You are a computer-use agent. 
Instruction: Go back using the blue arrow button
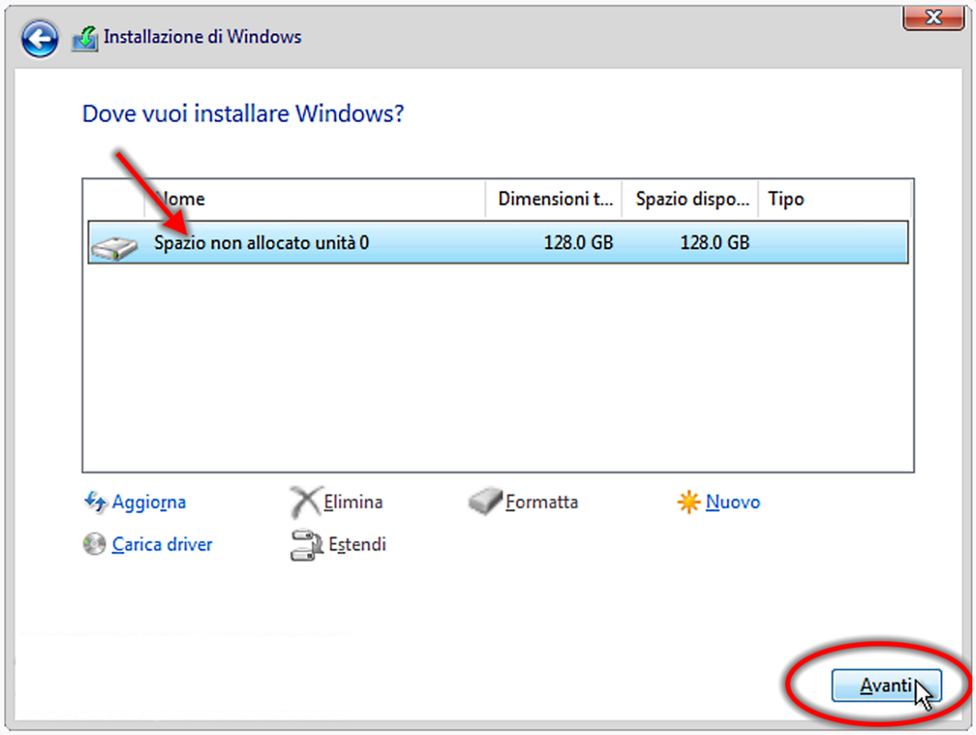(x=40, y=39)
